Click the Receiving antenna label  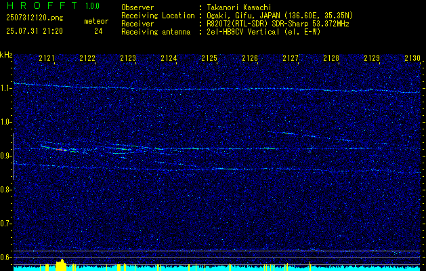click(156, 32)
